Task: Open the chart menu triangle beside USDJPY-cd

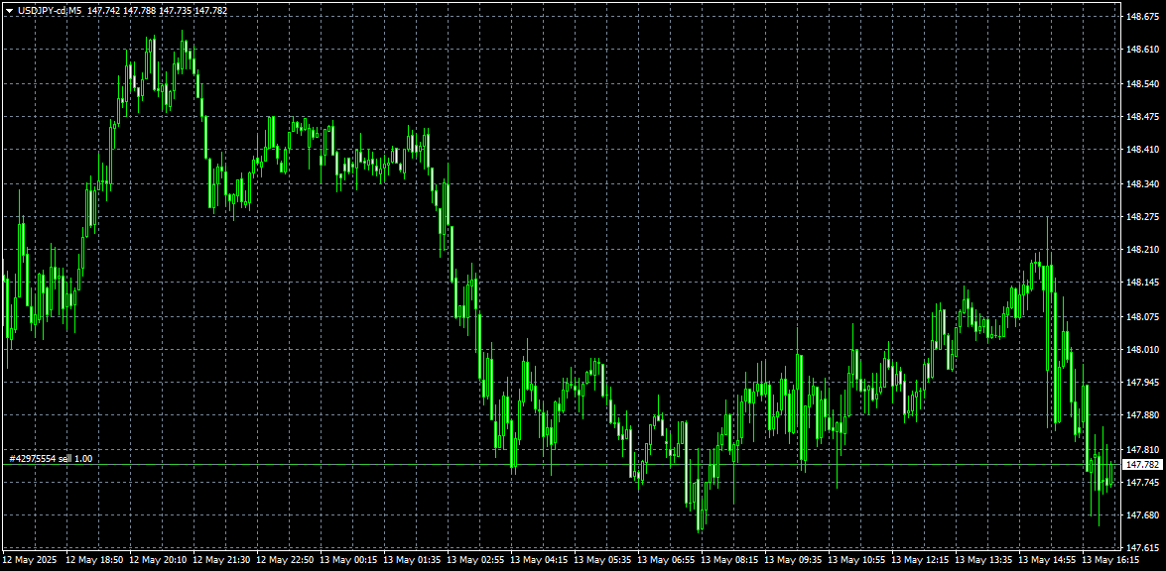Action: [x=9, y=11]
